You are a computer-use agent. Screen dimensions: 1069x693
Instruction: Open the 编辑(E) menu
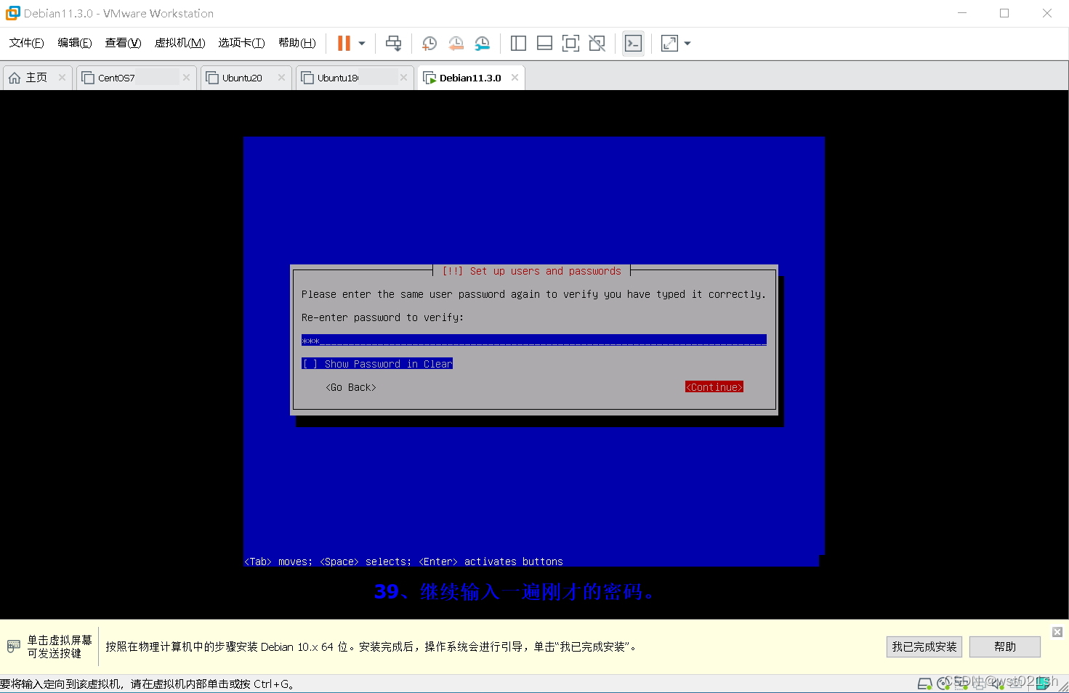(74, 43)
